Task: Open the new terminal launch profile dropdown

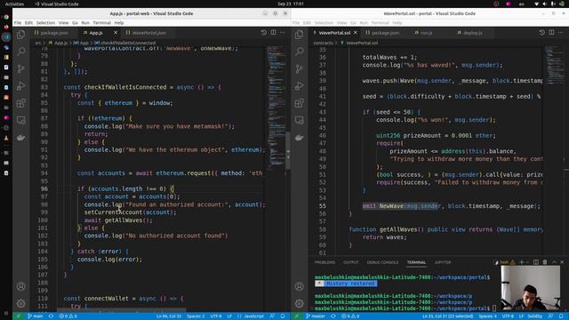Action: [527, 262]
